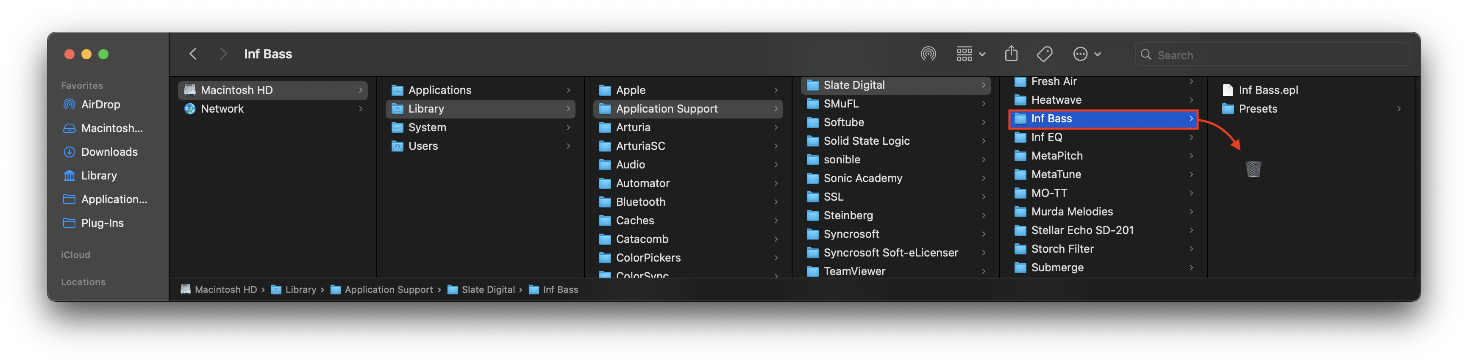Image resolution: width=1468 pixels, height=364 pixels.
Task: Click the search magnifier icon
Action: [1145, 55]
